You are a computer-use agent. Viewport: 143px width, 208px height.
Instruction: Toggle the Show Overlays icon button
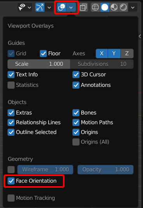click(x=62, y=7)
